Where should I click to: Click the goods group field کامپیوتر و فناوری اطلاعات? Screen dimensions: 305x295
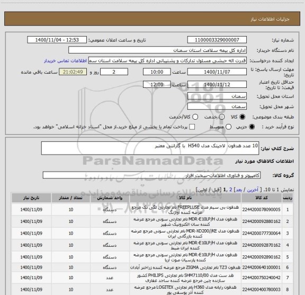tap(151, 175)
